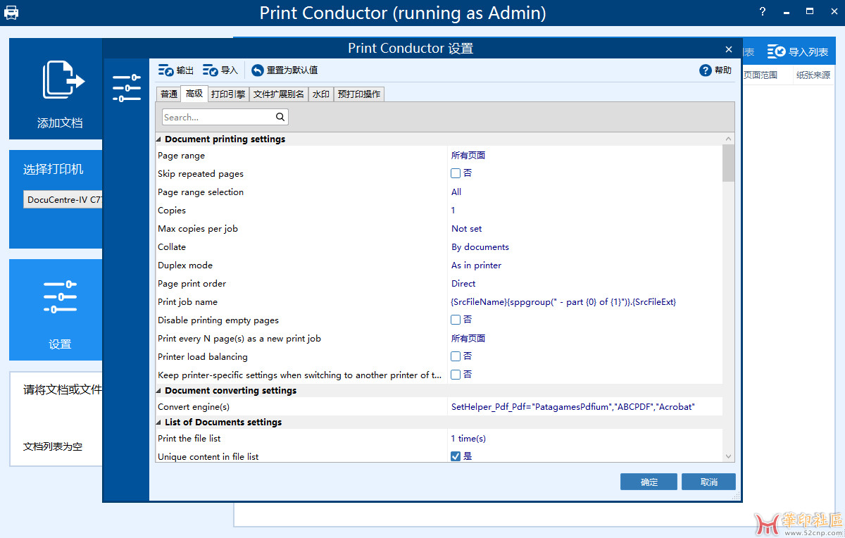Click the Duplex mode row label
Viewport: 845px width, 538px height.
pos(185,265)
